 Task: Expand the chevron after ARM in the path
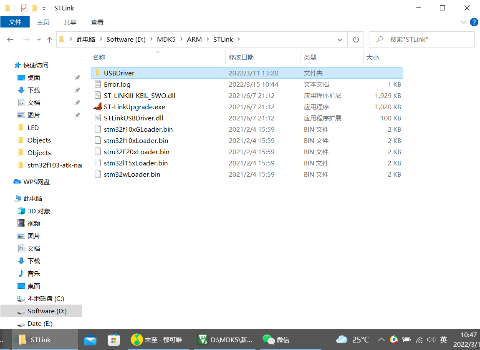pyautogui.click(x=207, y=39)
